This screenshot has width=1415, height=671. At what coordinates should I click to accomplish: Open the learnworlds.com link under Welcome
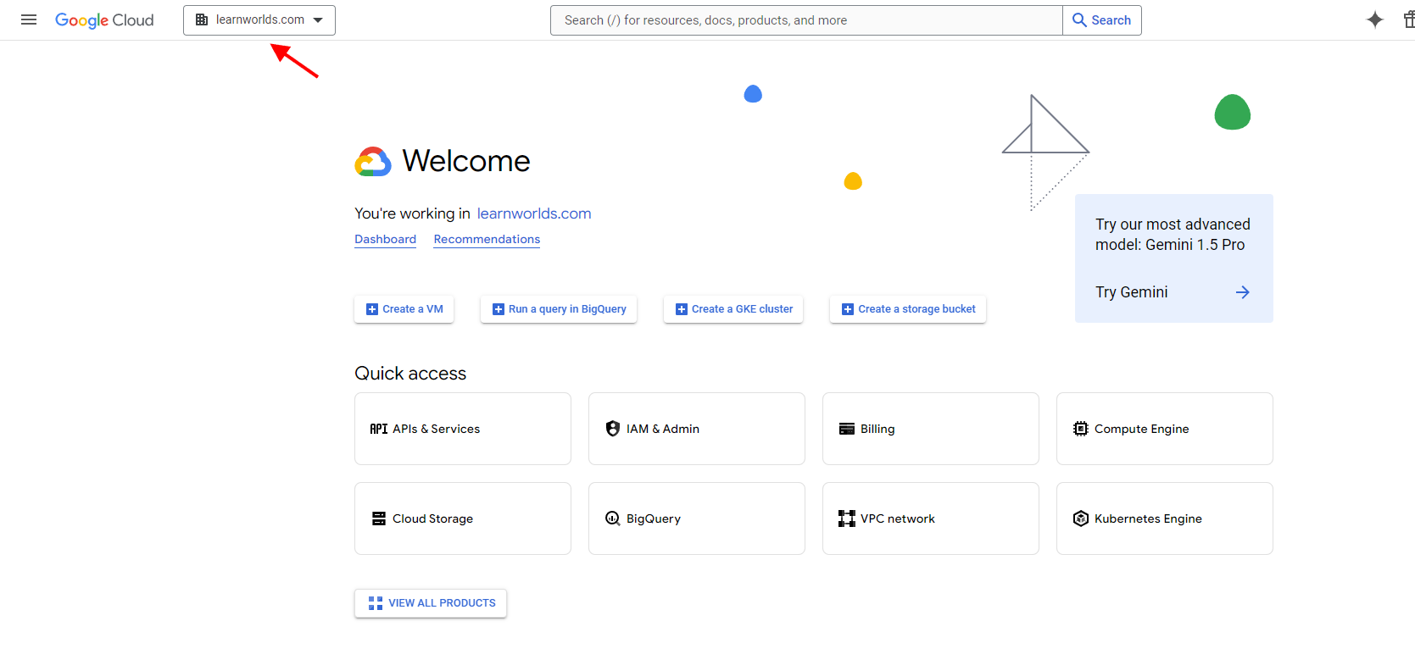point(534,213)
